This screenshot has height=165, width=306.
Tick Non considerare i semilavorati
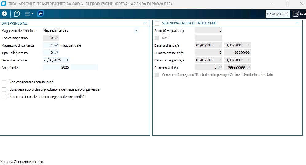click(x=4, y=82)
